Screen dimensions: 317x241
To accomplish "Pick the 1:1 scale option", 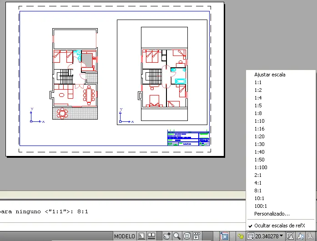I will pyautogui.click(x=258, y=82).
